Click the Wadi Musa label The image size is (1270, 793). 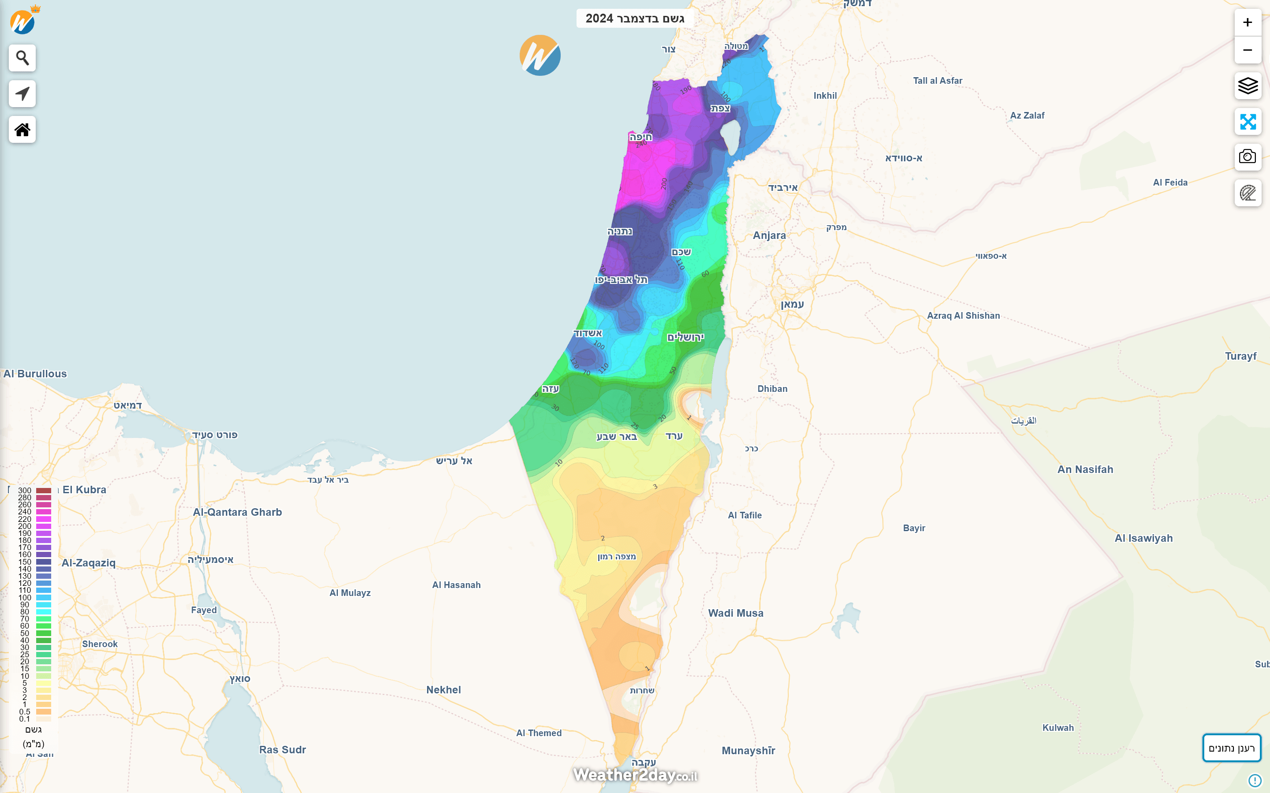[735, 613]
